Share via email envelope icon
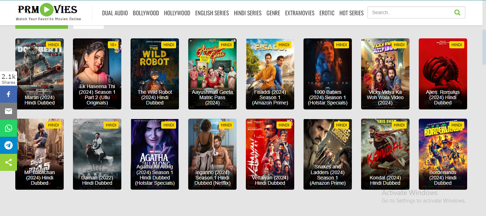This screenshot has height=216, width=486. [9, 111]
